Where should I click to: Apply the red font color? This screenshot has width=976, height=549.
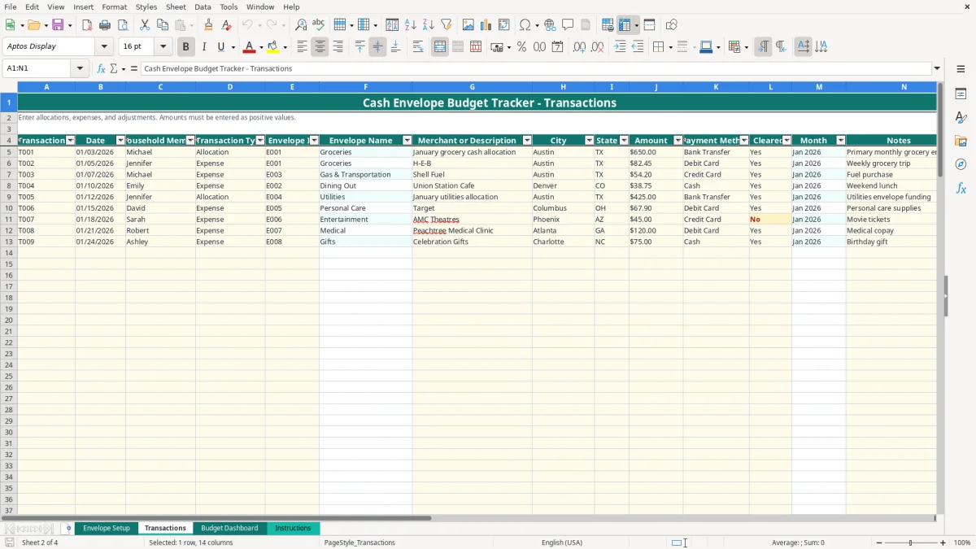[250, 47]
